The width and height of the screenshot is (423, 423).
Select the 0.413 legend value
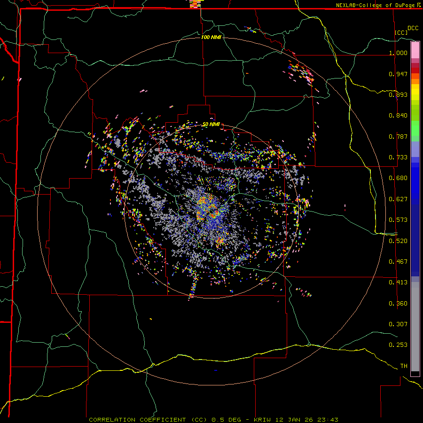398,282
